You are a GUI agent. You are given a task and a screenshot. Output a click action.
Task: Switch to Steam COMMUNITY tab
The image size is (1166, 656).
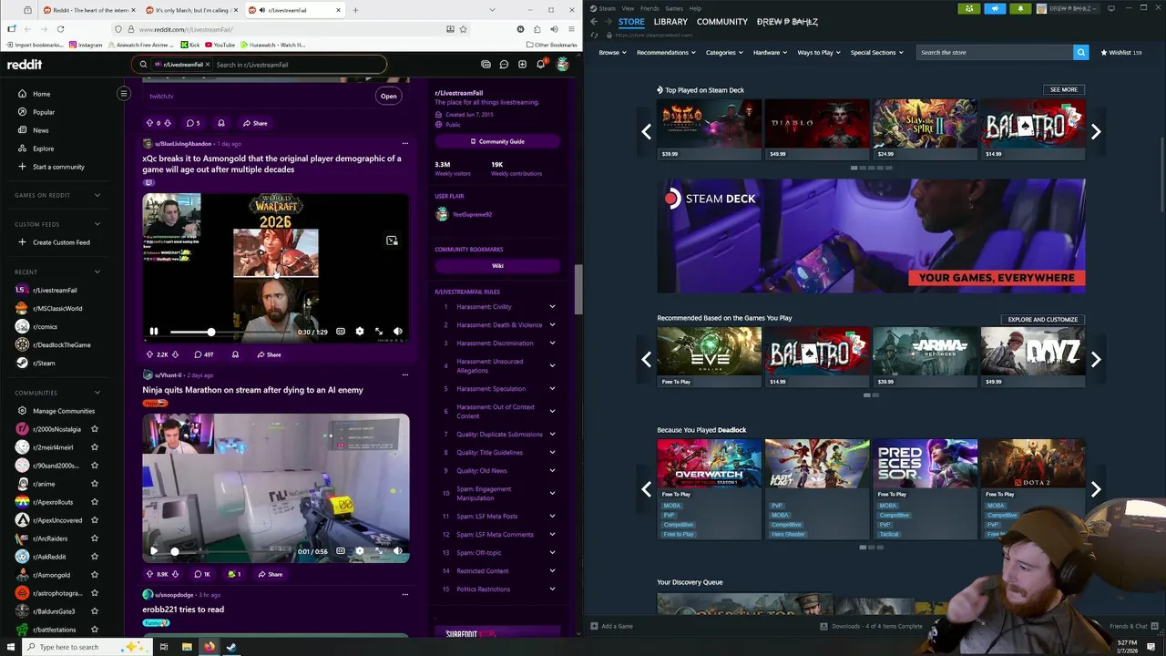(x=722, y=21)
